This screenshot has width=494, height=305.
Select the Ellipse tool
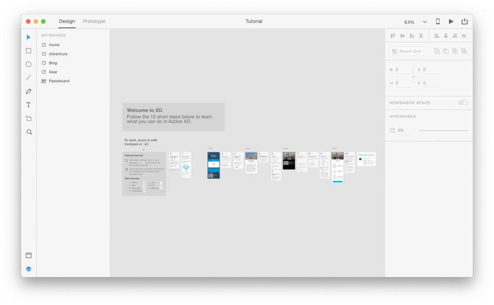(28, 64)
